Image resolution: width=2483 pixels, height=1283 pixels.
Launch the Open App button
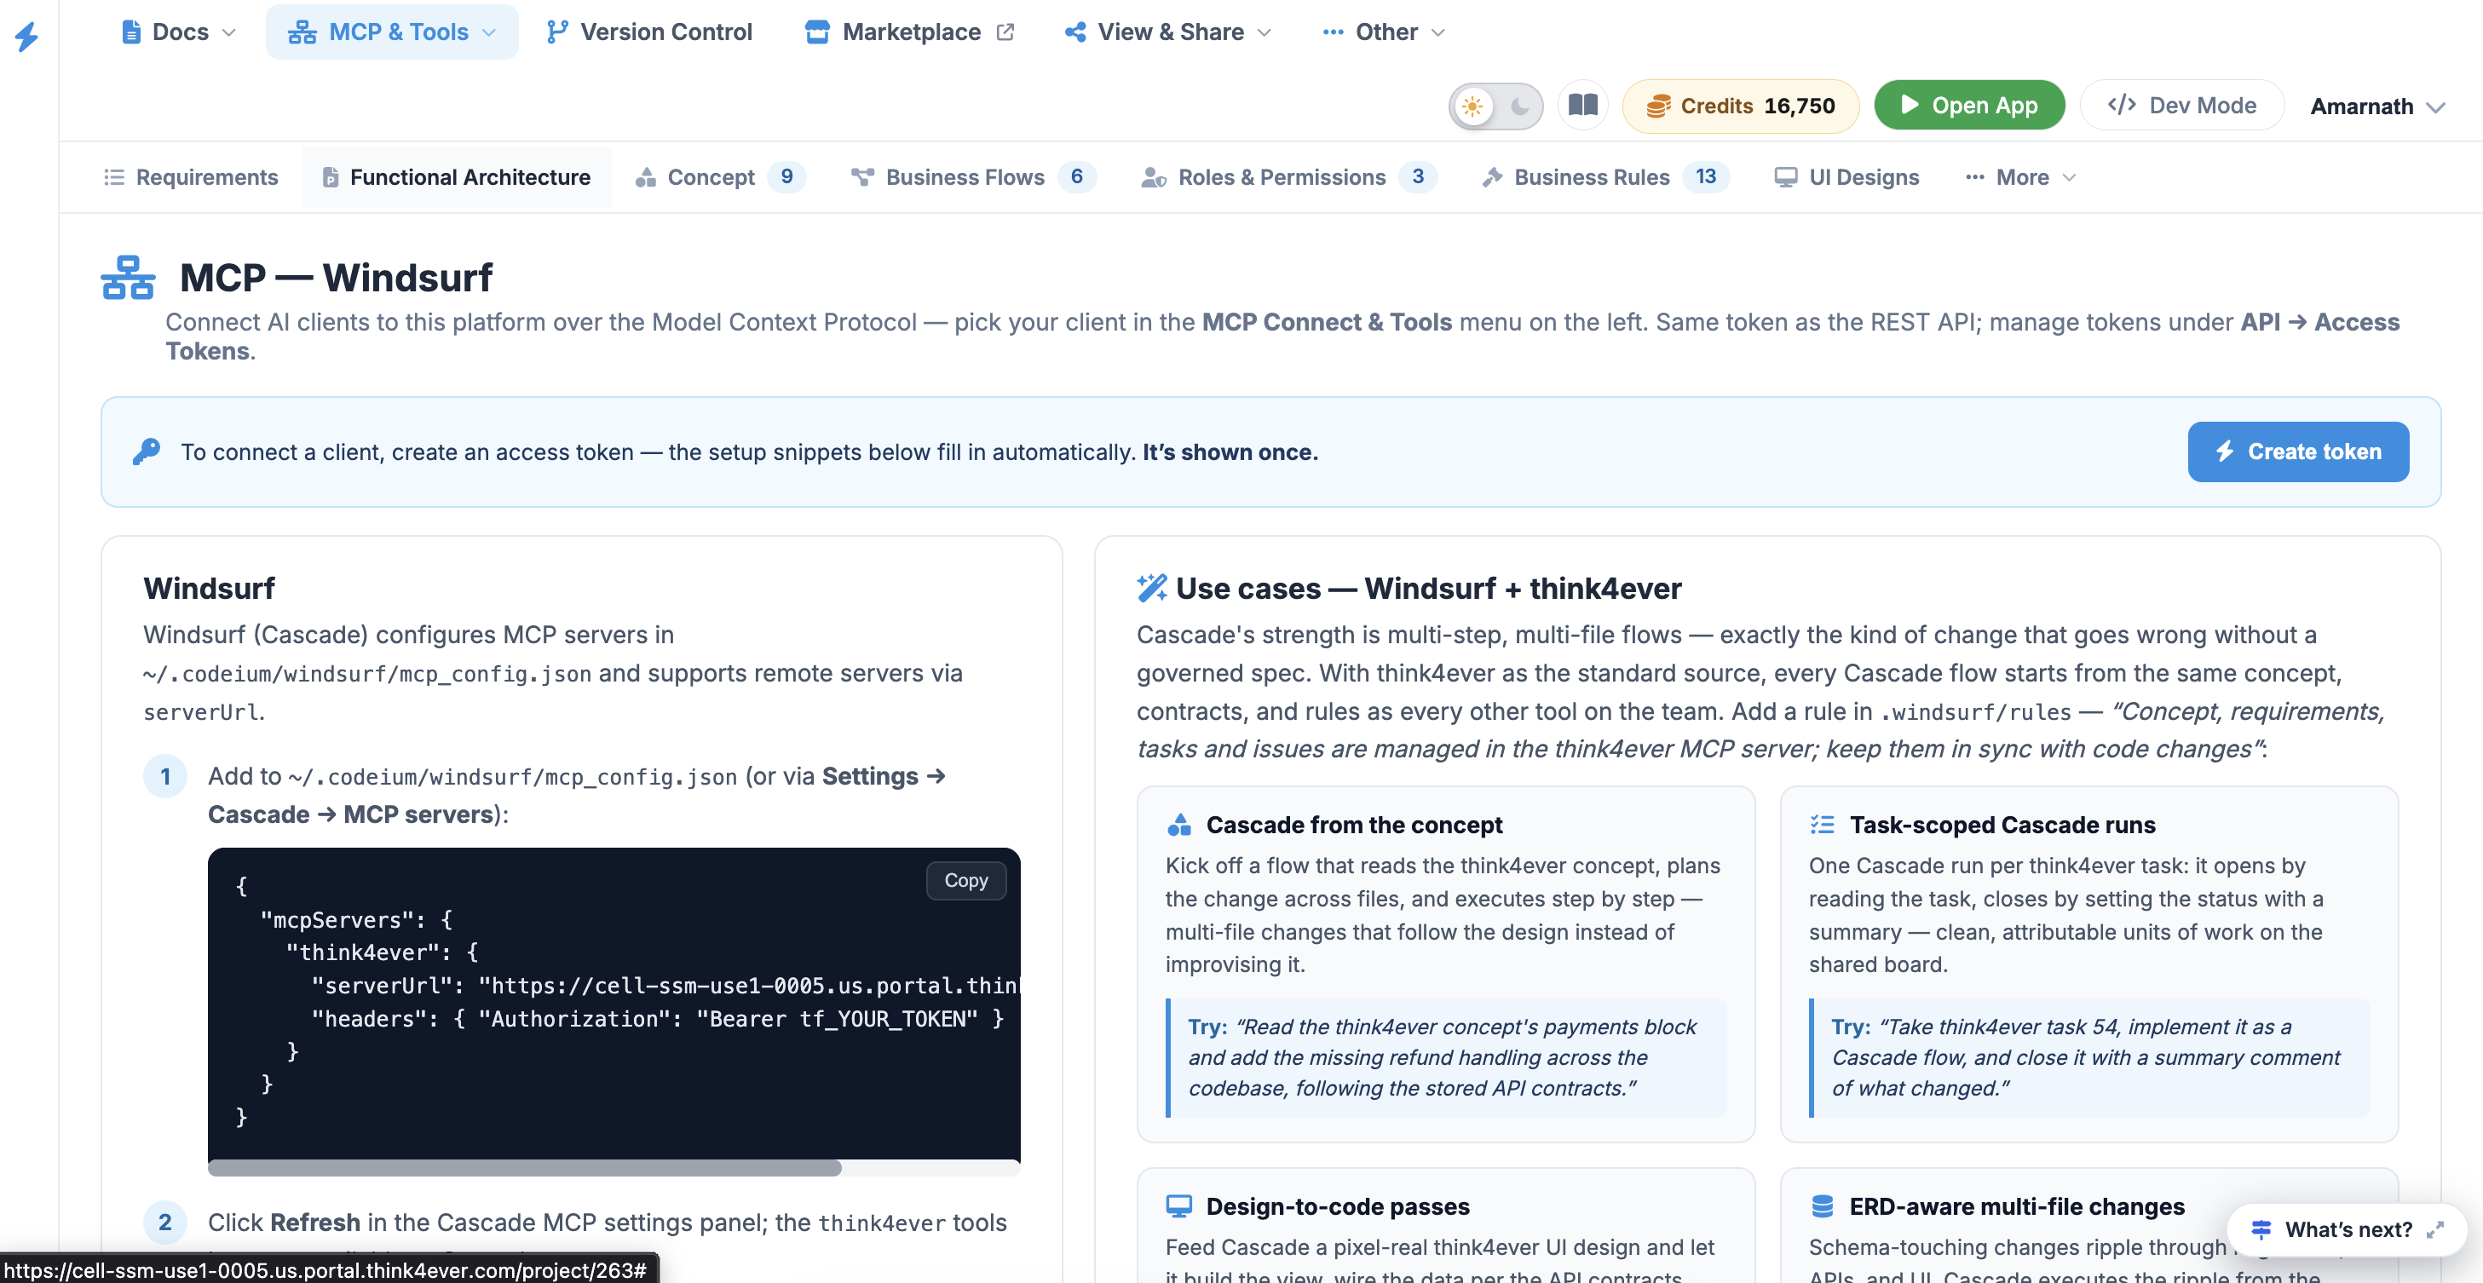click(x=1969, y=105)
